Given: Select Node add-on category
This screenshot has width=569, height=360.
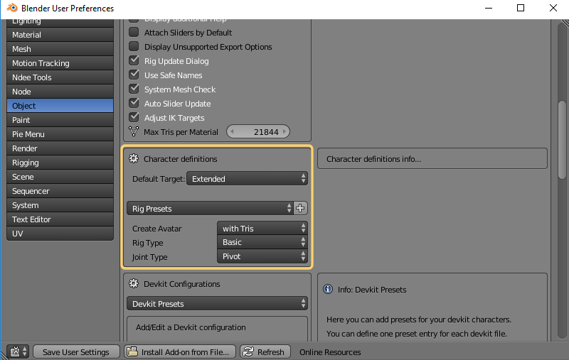Looking at the screenshot, I should (x=60, y=92).
